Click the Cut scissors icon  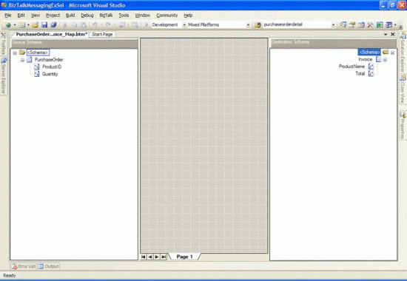(x=65, y=24)
